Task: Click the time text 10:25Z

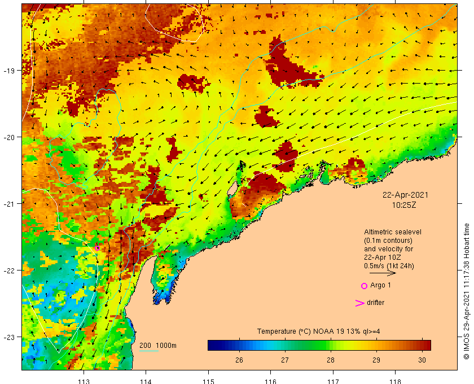Action: [x=404, y=205]
